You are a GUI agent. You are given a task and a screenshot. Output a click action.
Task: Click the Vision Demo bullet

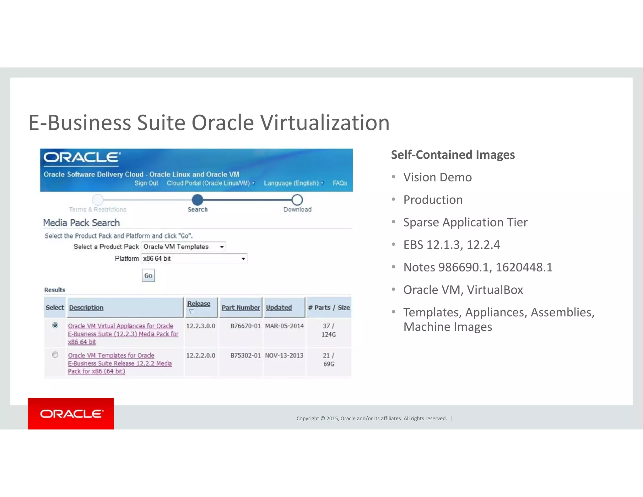[437, 177]
